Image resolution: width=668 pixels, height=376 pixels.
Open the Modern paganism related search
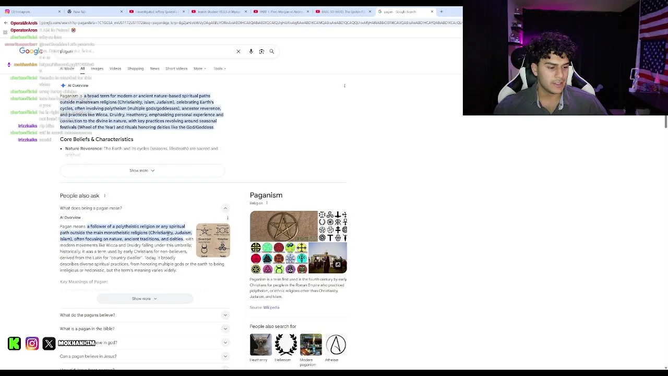(x=311, y=350)
